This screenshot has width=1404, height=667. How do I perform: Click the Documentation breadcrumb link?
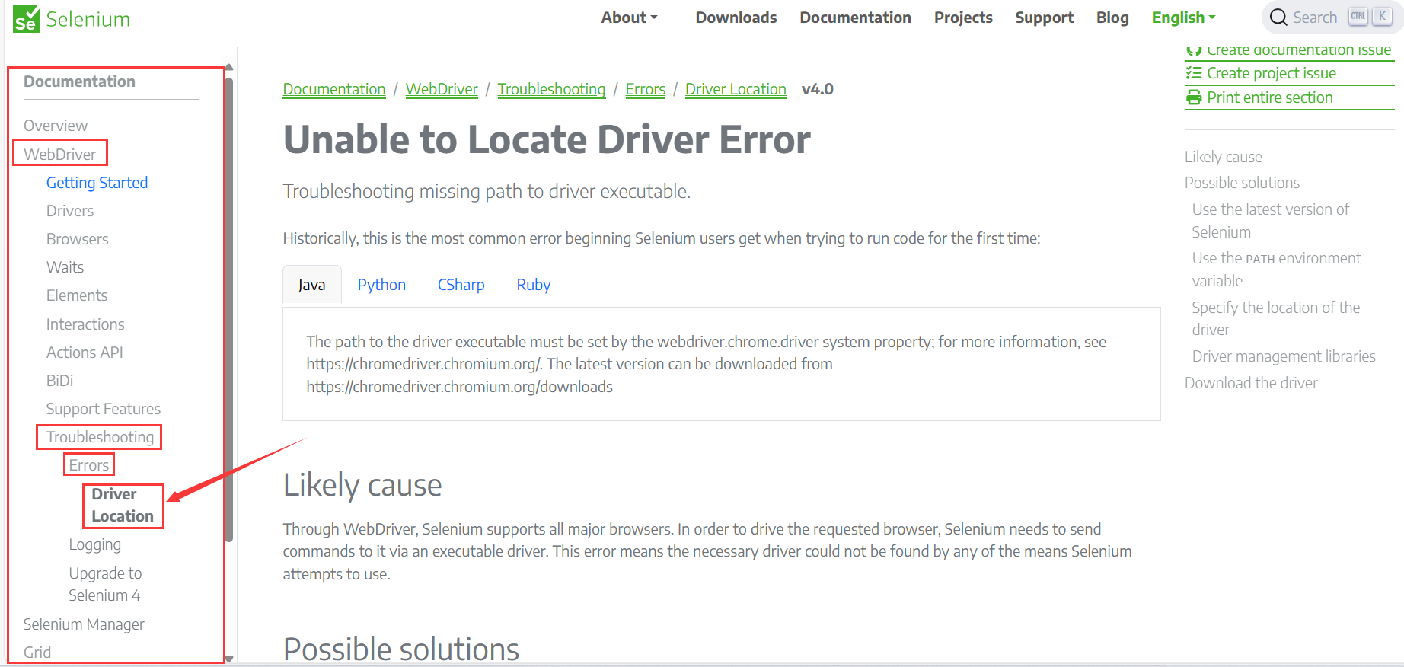(x=334, y=89)
